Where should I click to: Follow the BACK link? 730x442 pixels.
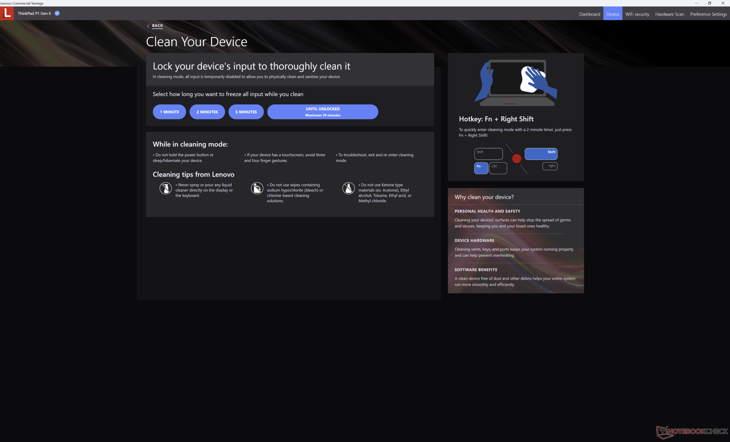[157, 26]
